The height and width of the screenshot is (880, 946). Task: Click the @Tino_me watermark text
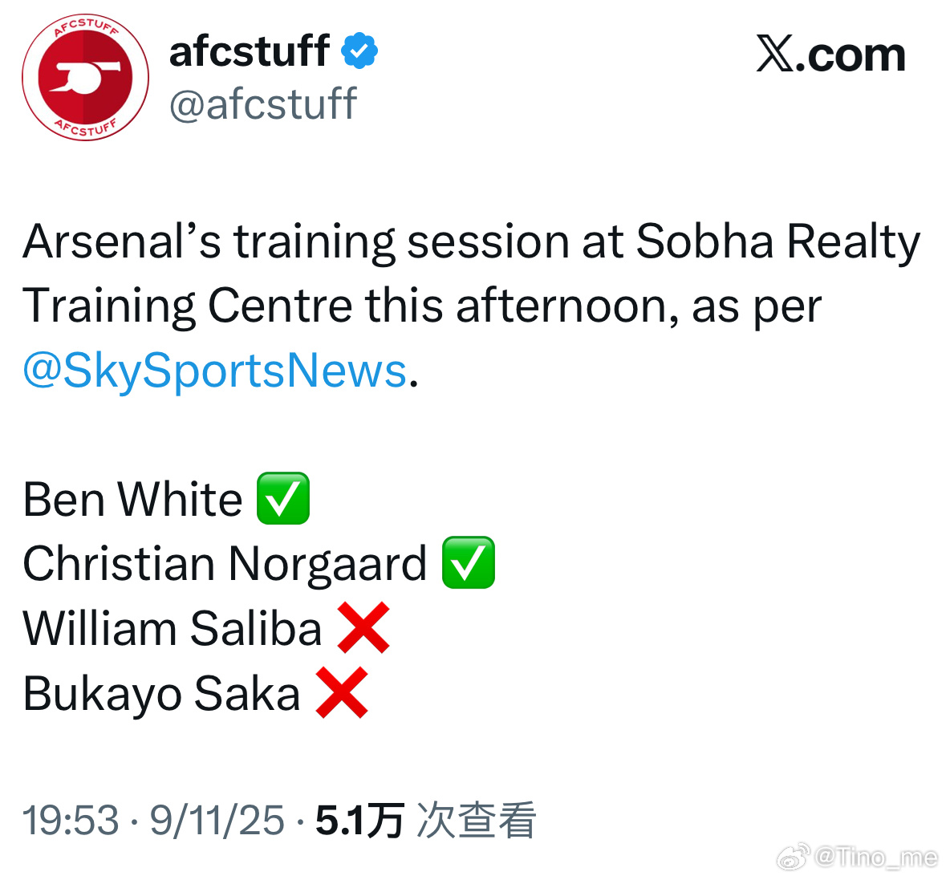coord(876,857)
